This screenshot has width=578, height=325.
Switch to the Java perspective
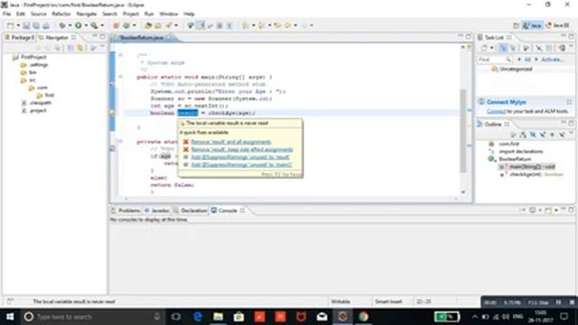[x=532, y=25]
